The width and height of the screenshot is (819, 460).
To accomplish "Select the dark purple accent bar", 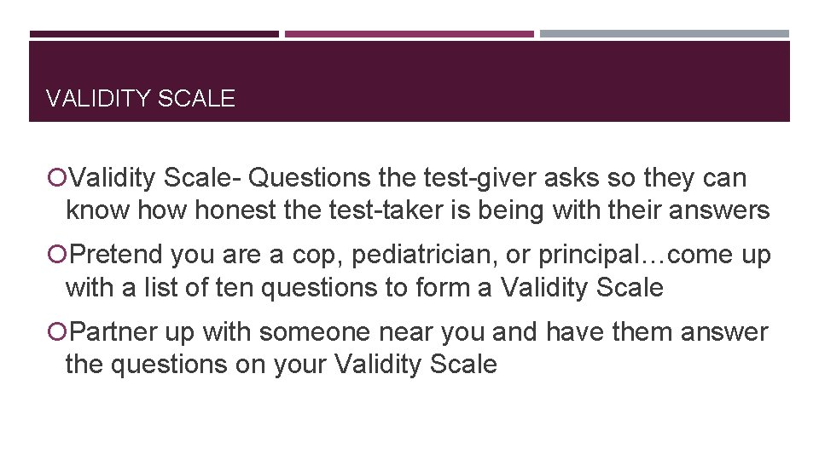I will pos(154,34).
